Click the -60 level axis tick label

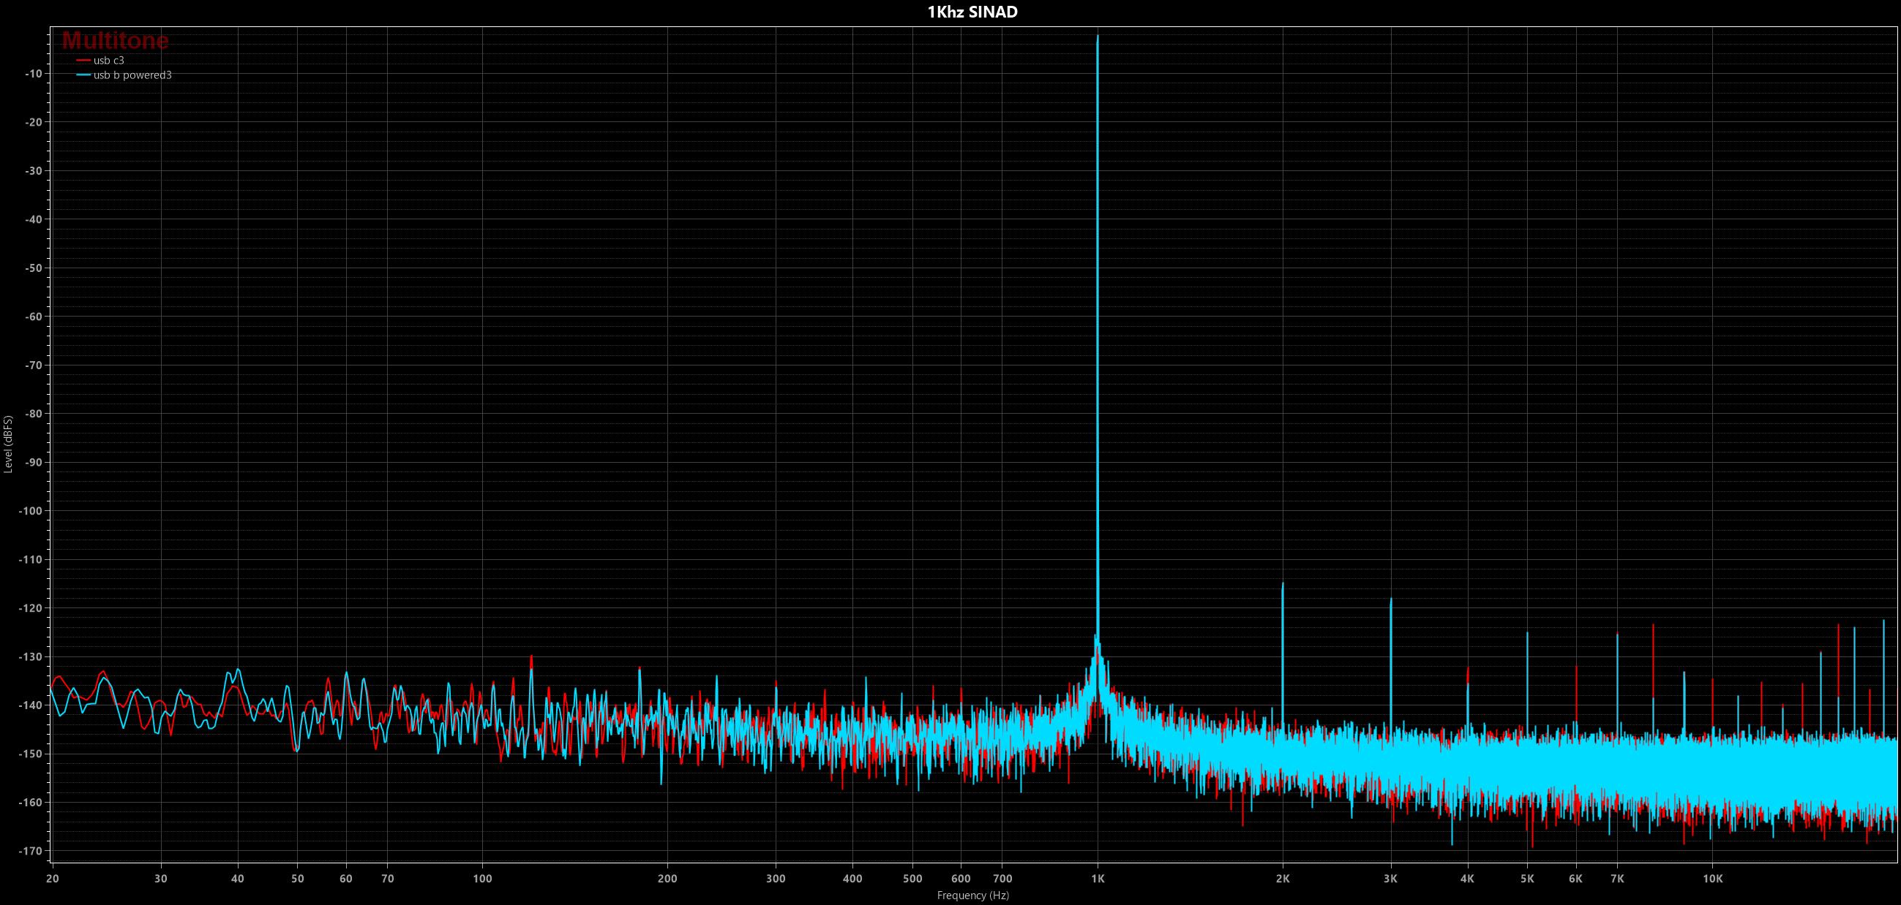(33, 316)
